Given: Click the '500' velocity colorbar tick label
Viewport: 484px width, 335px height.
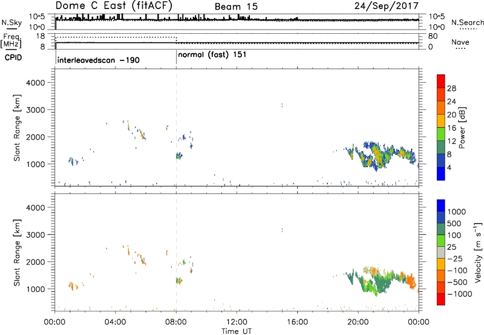Looking at the screenshot, I should (x=454, y=224).
